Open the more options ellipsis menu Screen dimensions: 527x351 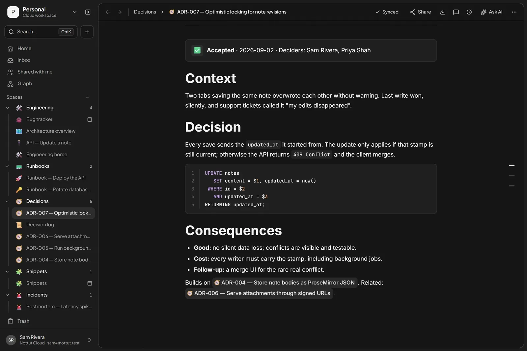(x=514, y=12)
